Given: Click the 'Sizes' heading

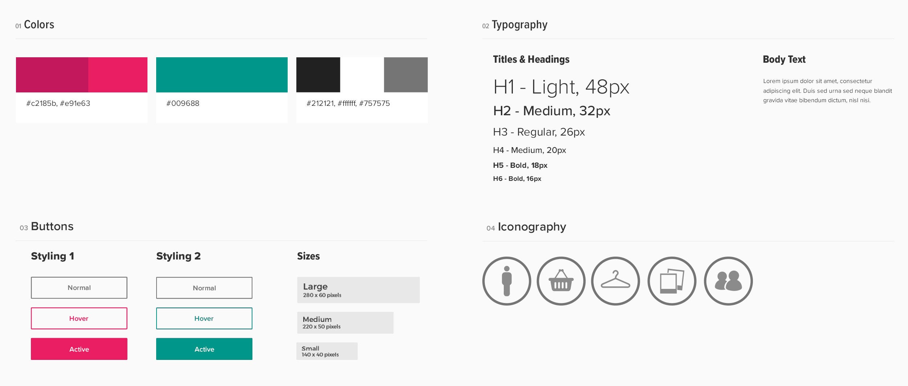Looking at the screenshot, I should pos(308,256).
